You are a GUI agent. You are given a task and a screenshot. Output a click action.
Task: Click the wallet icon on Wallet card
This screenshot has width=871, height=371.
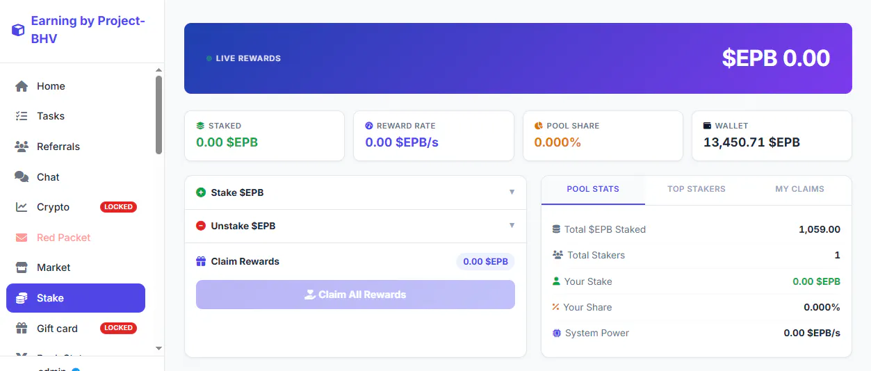708,126
